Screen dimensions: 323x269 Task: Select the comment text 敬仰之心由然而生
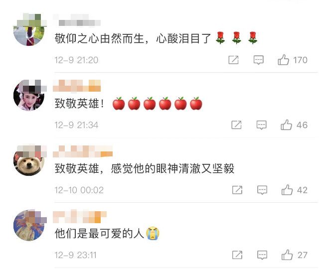tap(99, 38)
